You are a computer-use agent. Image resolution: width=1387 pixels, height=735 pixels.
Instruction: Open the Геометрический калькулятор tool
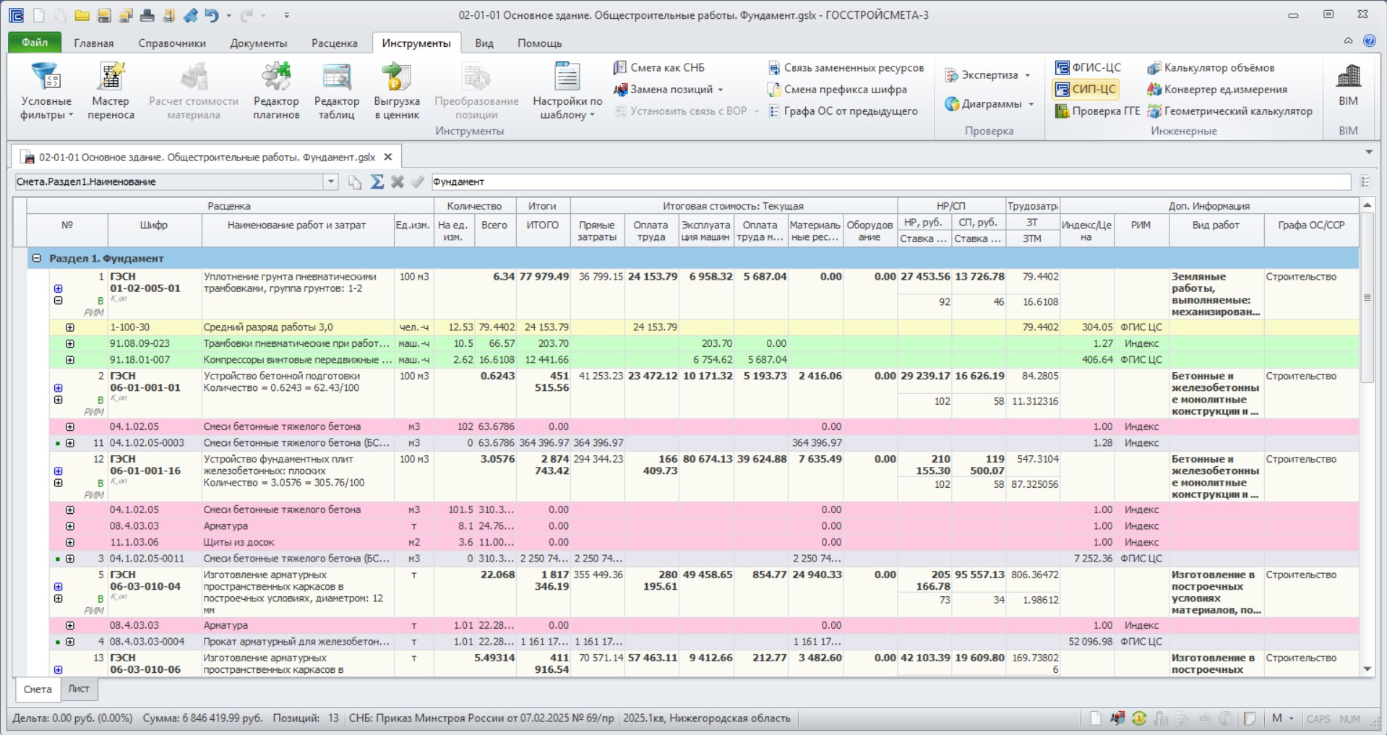1229,111
